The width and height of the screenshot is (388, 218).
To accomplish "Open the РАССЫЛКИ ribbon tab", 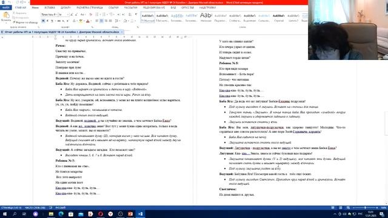I will pos(131,8).
